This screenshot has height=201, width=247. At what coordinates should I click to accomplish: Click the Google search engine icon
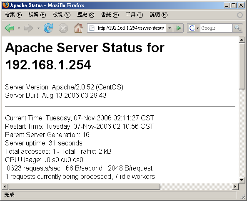pyautogui.click(x=192, y=28)
